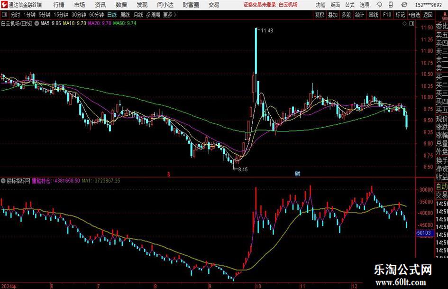Click the 标记 mark button

[400, 15]
